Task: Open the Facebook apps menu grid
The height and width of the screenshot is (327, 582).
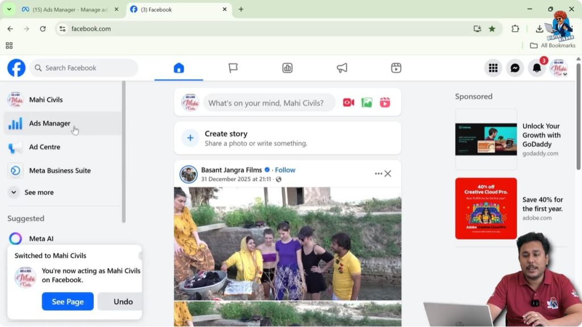Action: 493,68
